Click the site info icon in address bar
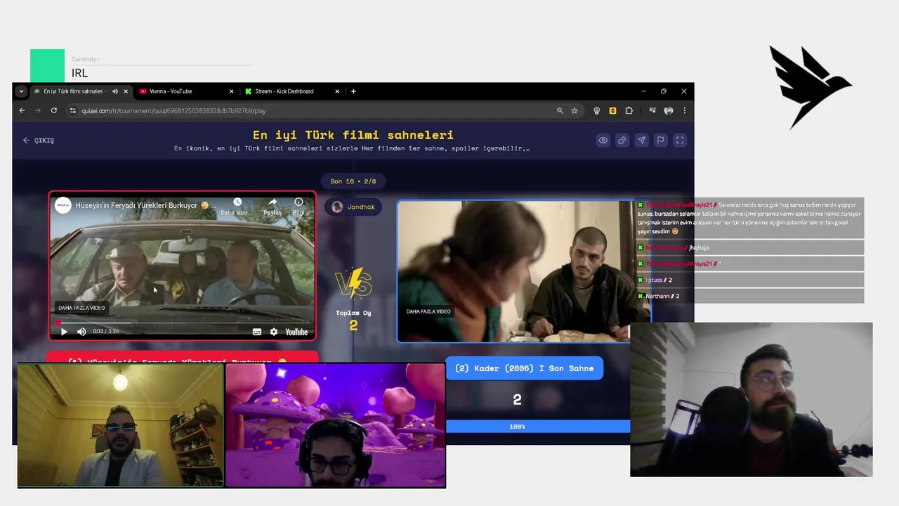899x506 pixels. pos(72,110)
